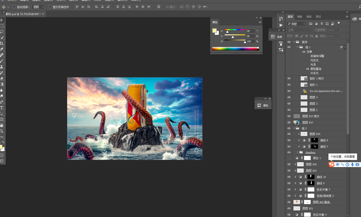Screen dimensions: 361x217
Task: Select the Eraser tool
Action: (x=2, y=78)
